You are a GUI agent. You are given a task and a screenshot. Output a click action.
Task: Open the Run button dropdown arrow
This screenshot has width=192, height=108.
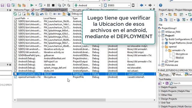(x=36, y=5)
